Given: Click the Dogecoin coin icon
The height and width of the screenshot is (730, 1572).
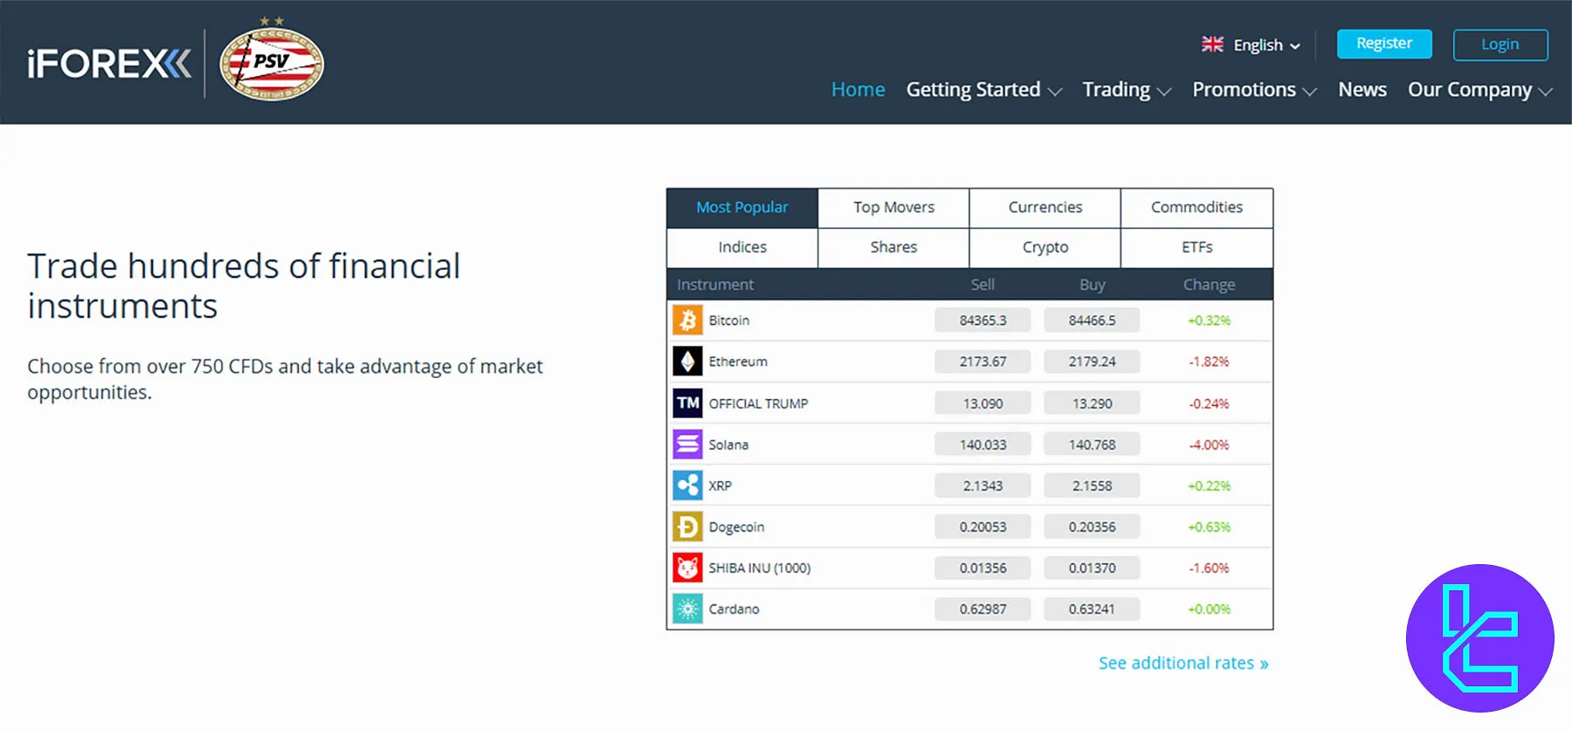Looking at the screenshot, I should [x=687, y=527].
